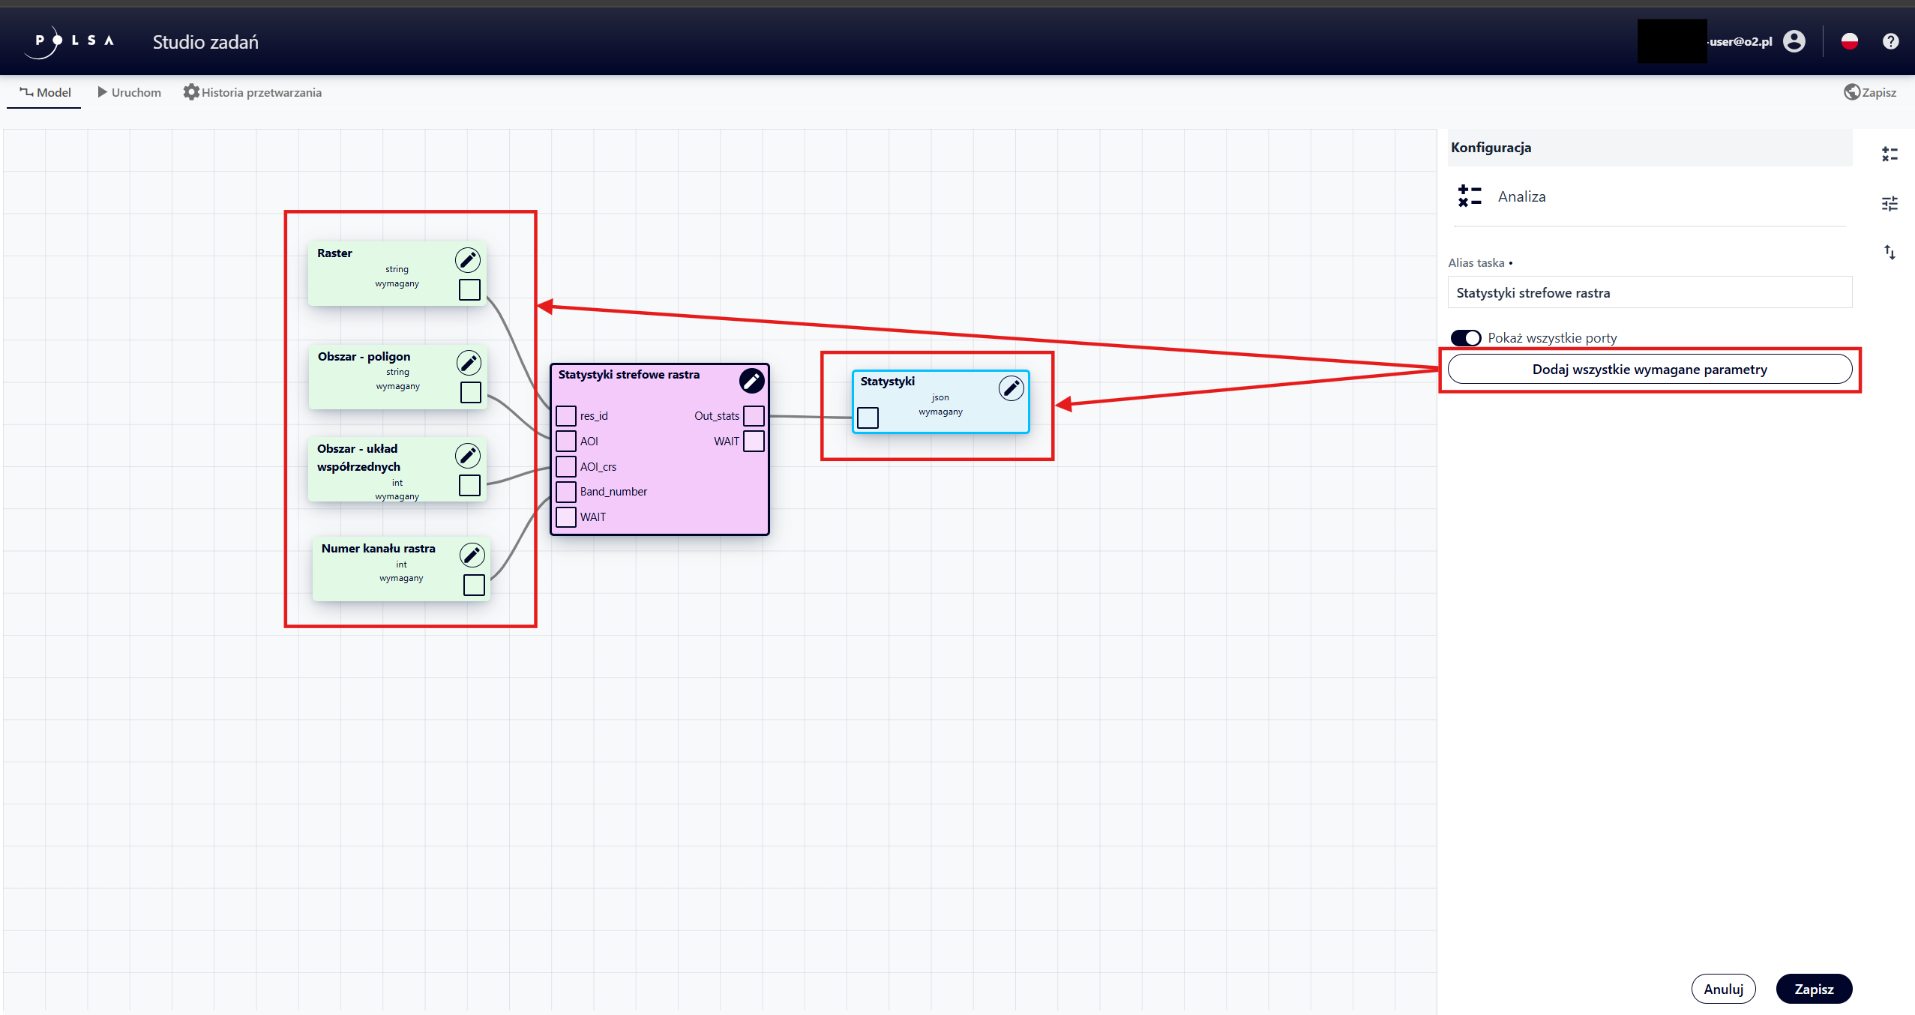Click the edit pencil on Raster node

(467, 260)
